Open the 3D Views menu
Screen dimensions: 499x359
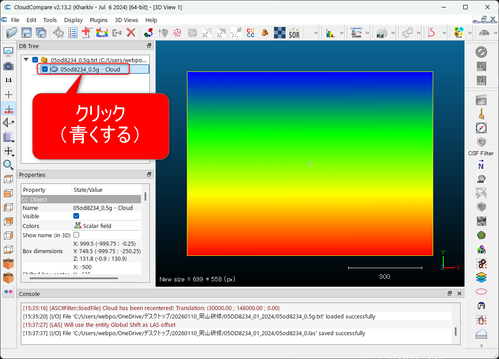(x=126, y=20)
